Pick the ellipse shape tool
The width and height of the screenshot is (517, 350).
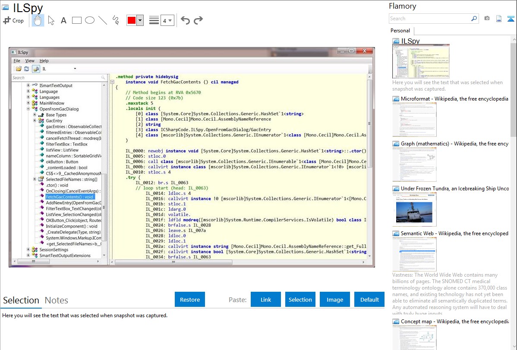coord(90,20)
